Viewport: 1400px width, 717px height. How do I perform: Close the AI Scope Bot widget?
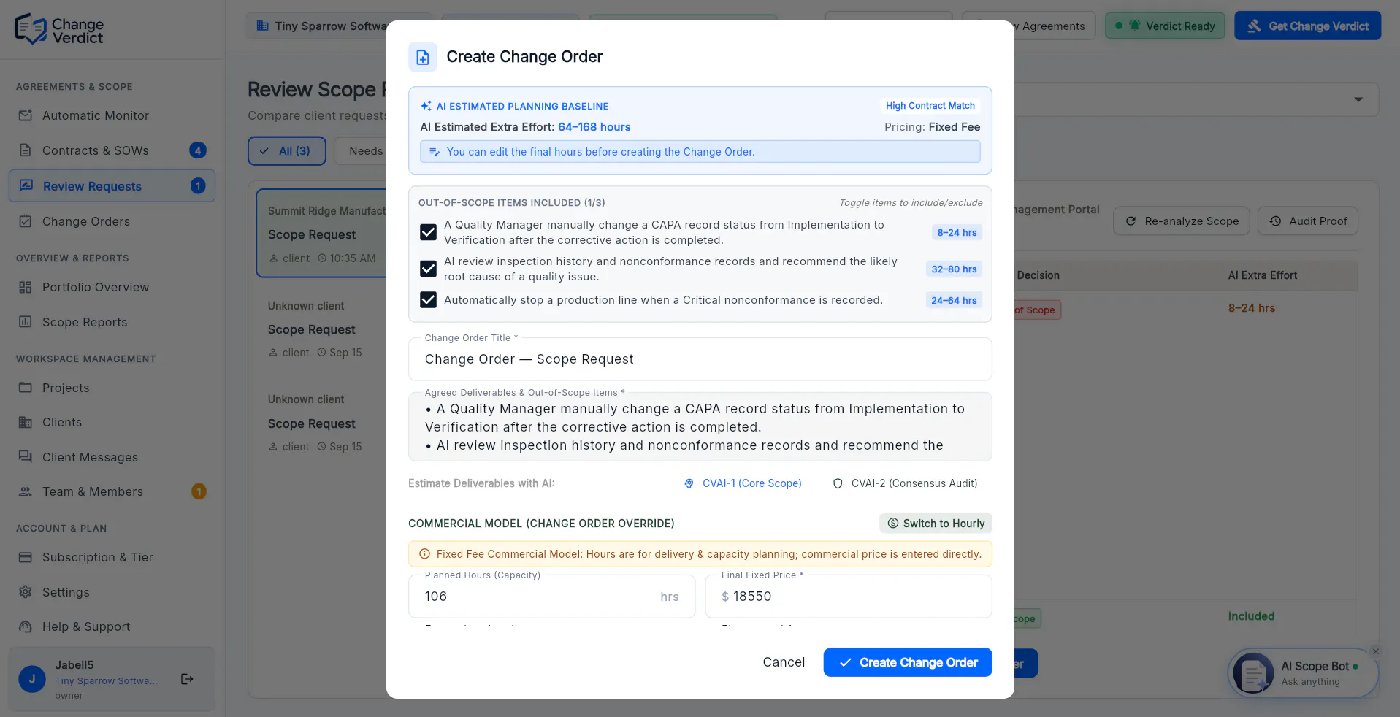(1376, 651)
